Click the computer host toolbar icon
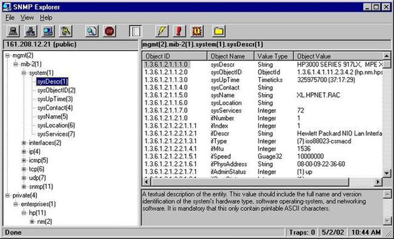Image resolution: width=394 pixels, height=239 pixels. [13, 31]
